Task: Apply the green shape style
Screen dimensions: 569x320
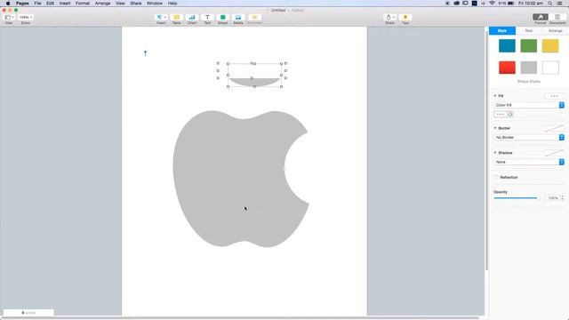Action: [529, 46]
